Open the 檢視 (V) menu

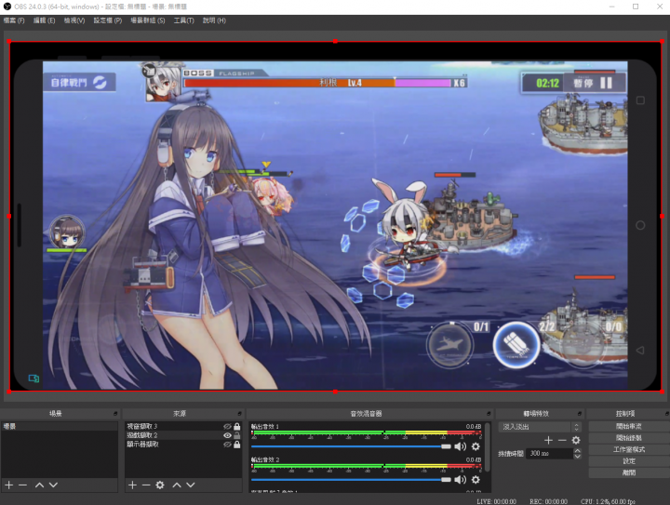tap(74, 20)
